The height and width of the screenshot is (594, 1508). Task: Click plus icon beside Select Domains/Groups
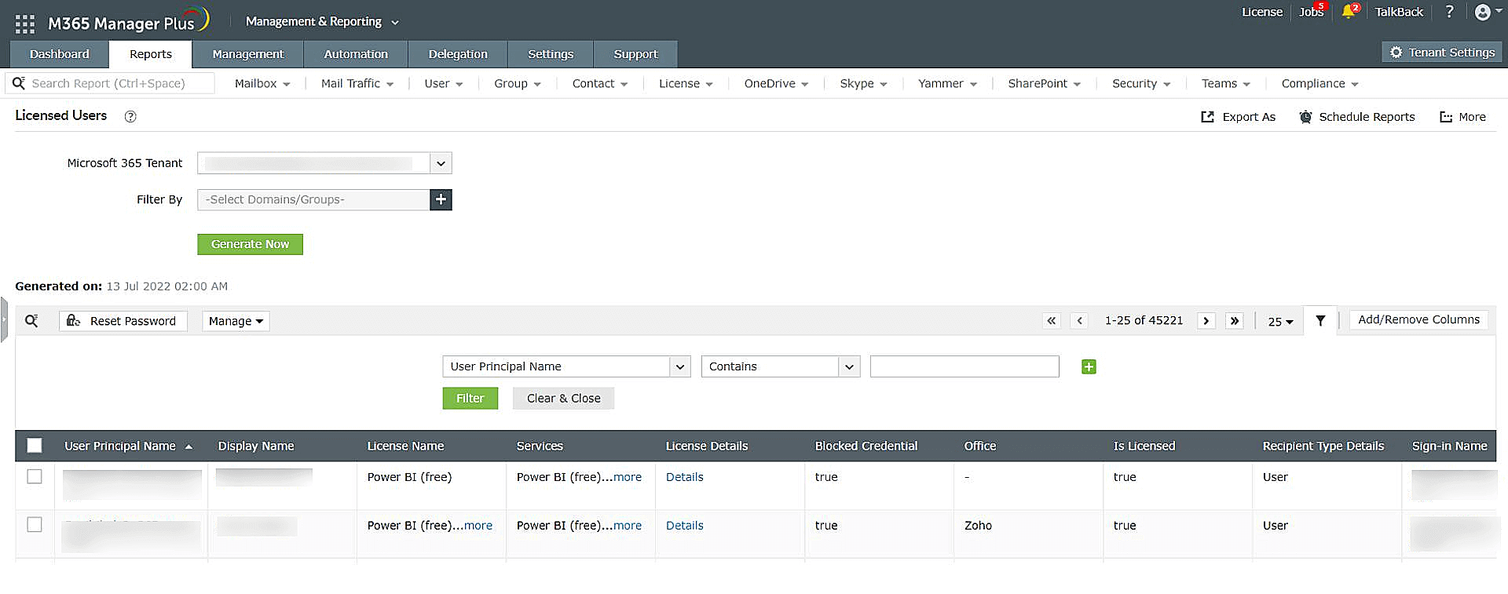click(x=441, y=199)
